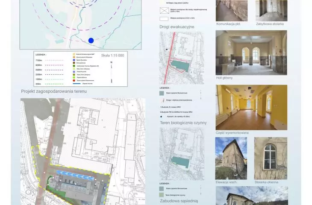Click blue Ogród Zimowy legend dot

74,60
